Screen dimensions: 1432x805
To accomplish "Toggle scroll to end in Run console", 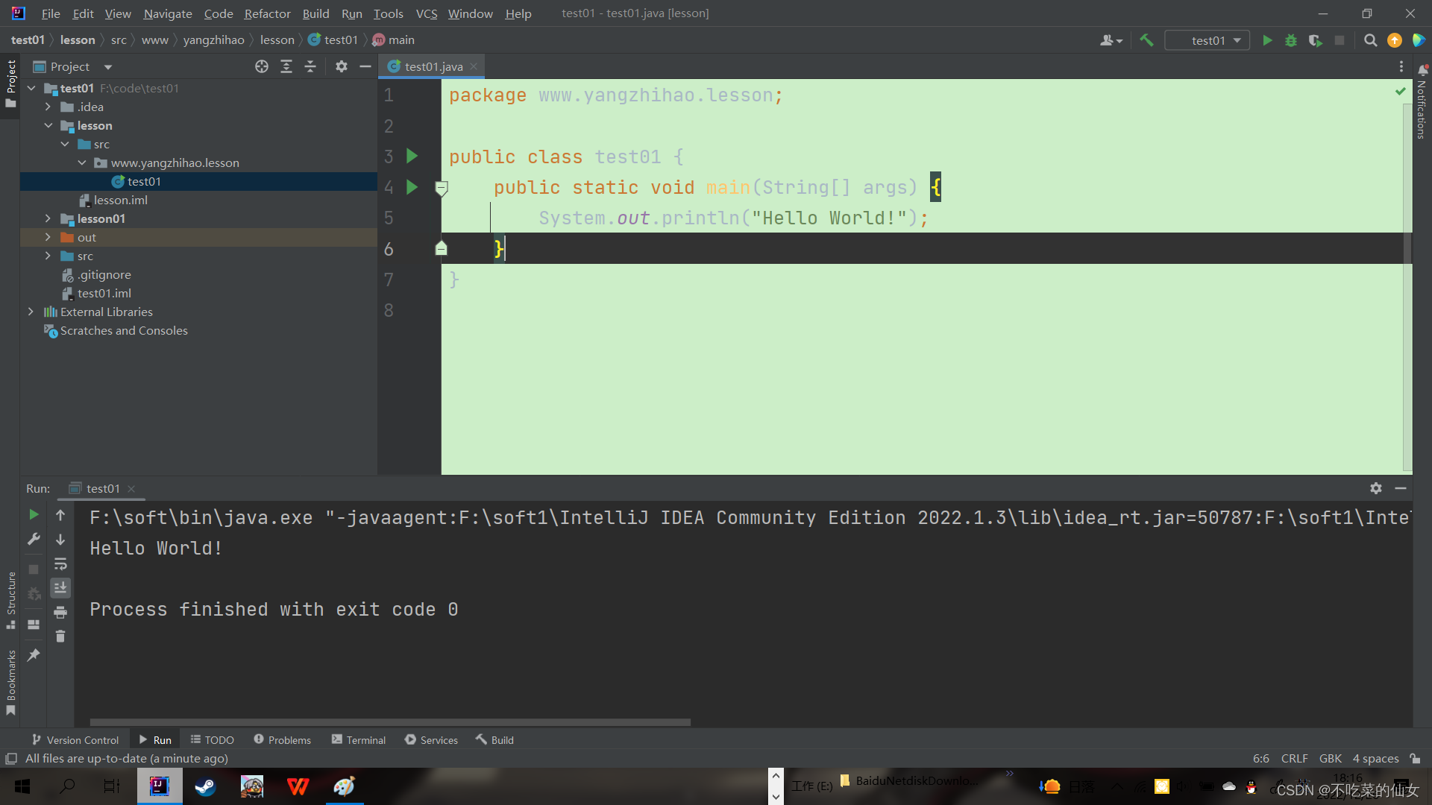I will click(x=60, y=588).
